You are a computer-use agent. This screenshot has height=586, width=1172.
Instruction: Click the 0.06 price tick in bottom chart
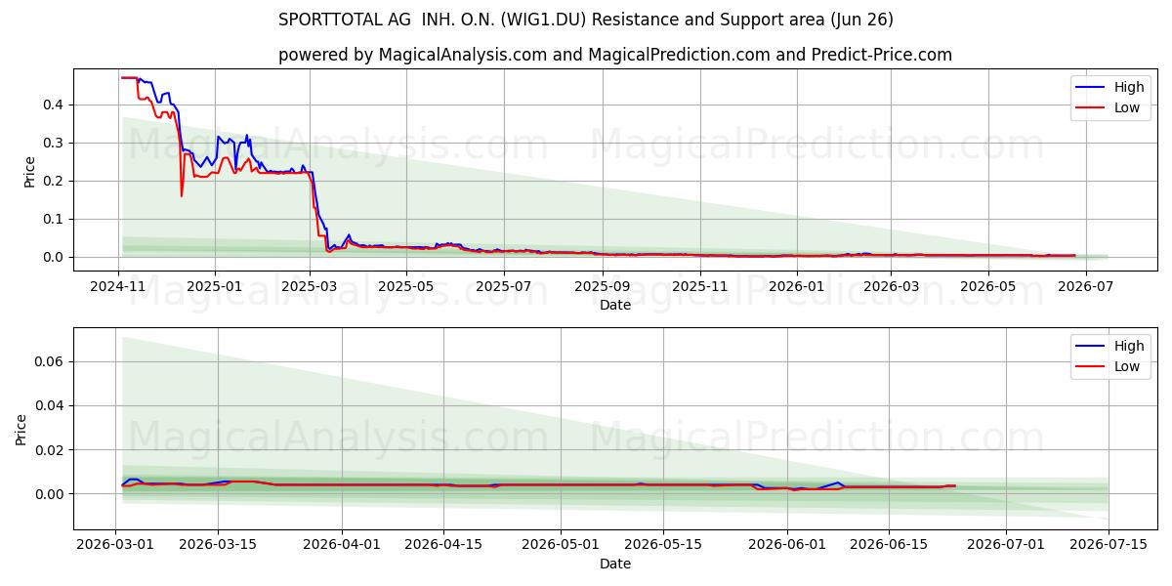click(51, 361)
